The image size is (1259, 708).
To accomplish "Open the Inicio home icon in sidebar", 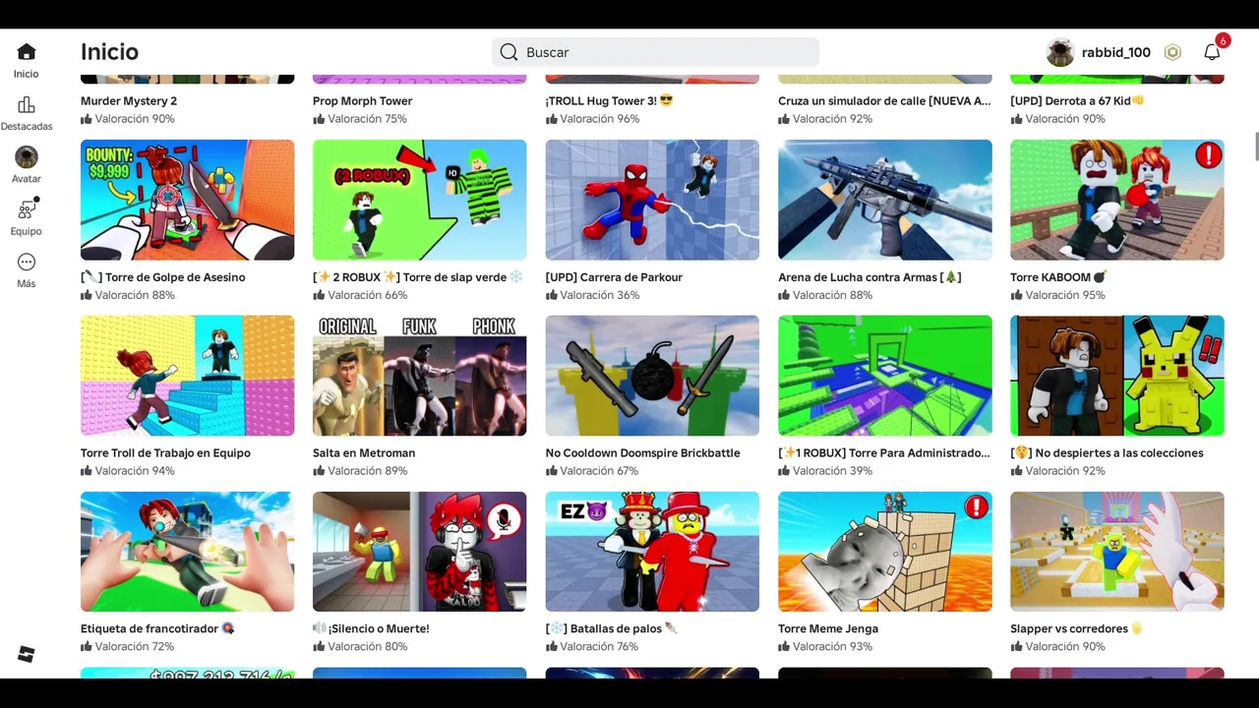I will pyautogui.click(x=27, y=52).
